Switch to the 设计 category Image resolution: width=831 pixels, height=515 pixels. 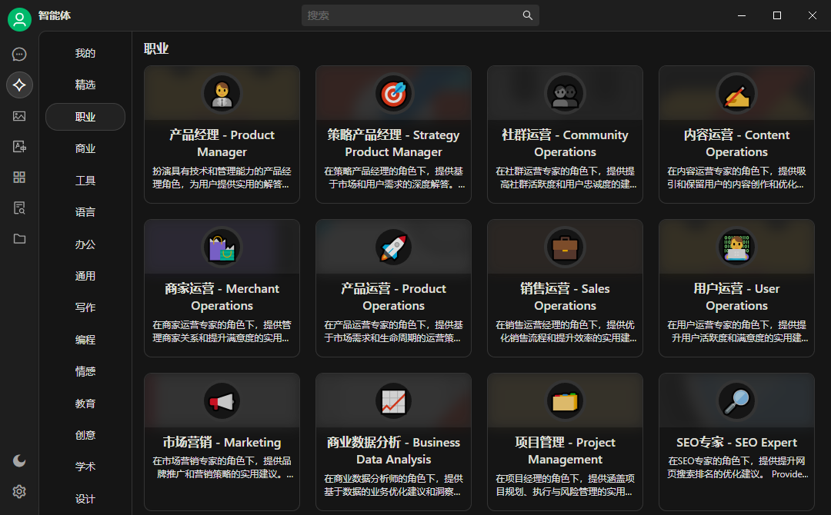(x=85, y=499)
